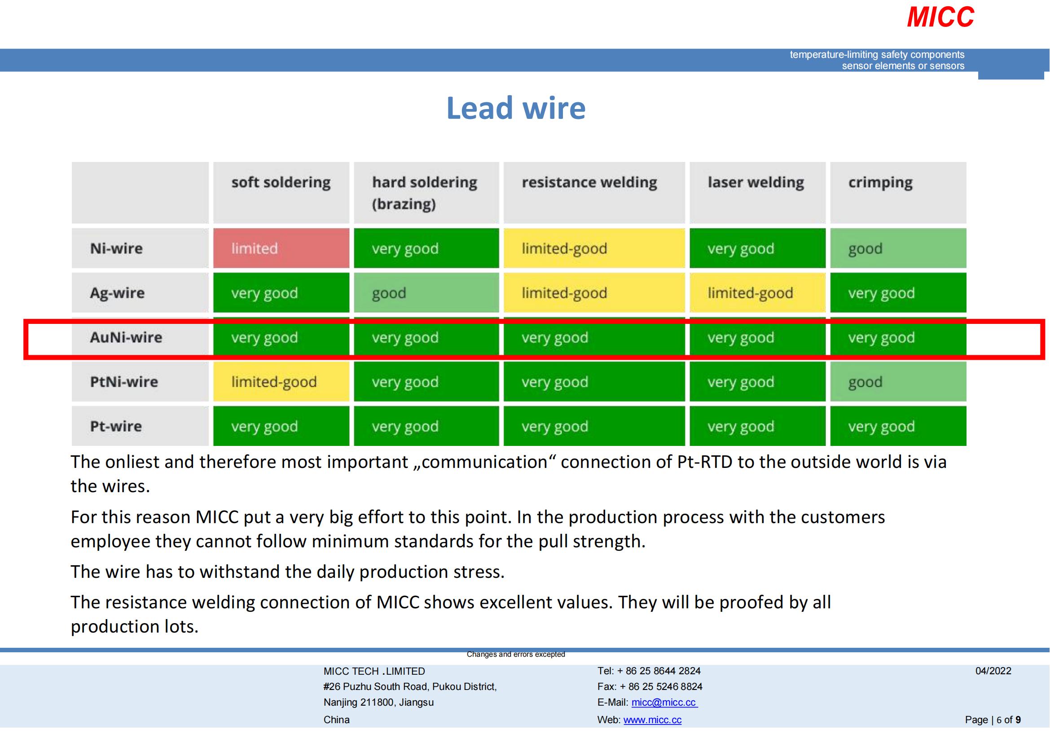Click the Lead wire heading

(x=515, y=108)
